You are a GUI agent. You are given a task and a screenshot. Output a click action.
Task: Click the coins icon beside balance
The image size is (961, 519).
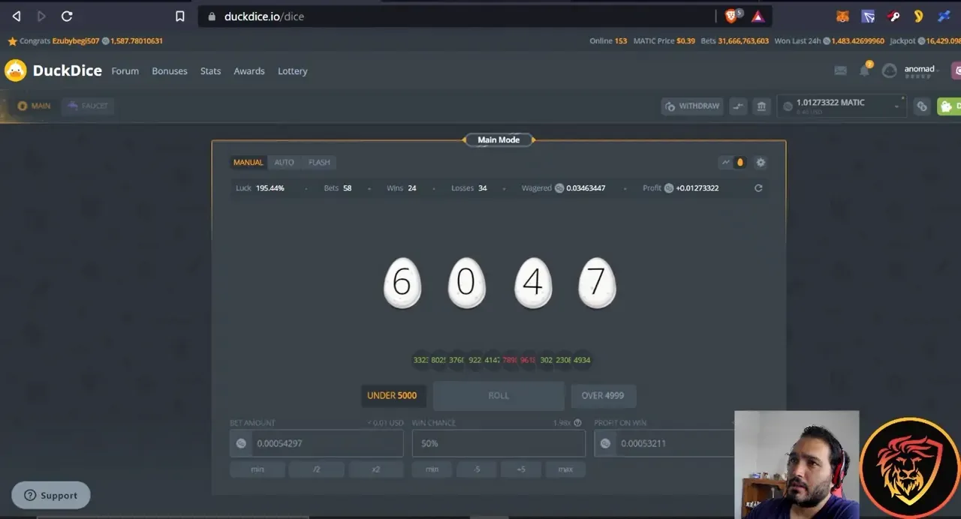click(922, 106)
